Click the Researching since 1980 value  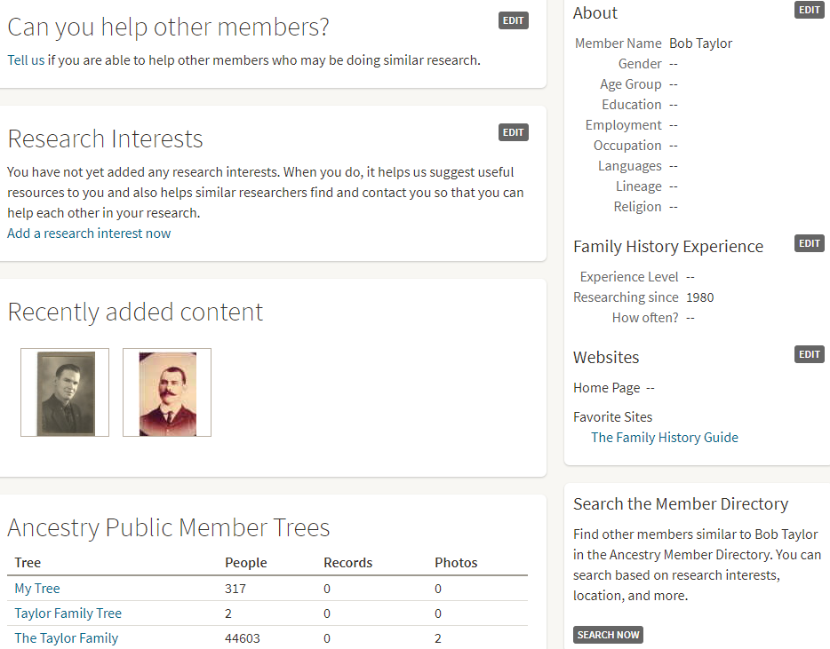coord(699,297)
